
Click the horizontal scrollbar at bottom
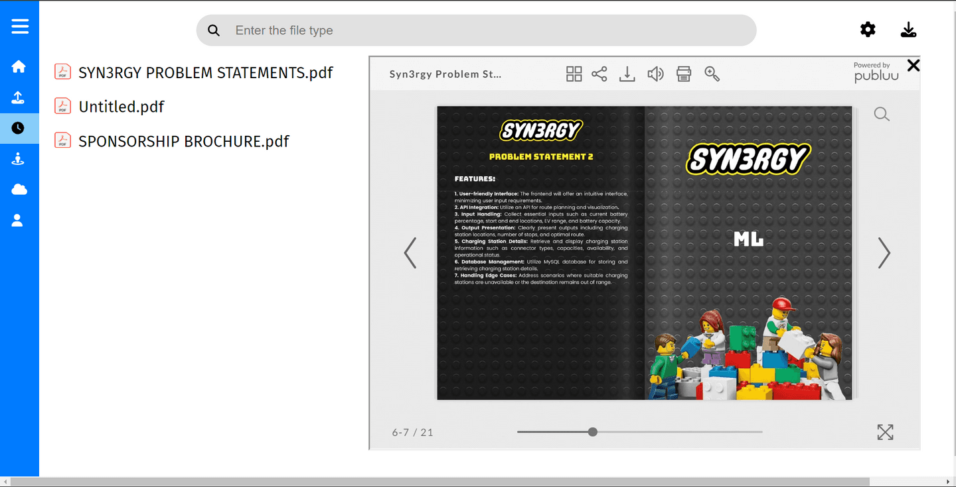point(440,482)
